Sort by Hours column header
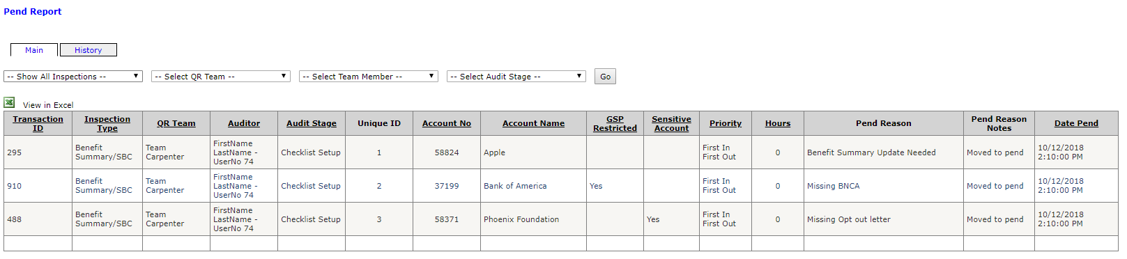The image size is (1127, 259). (x=778, y=123)
